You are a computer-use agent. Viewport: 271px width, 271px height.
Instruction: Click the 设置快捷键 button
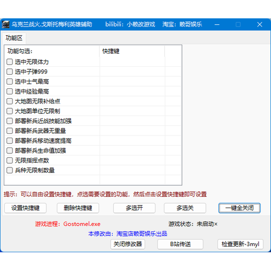click(25, 208)
